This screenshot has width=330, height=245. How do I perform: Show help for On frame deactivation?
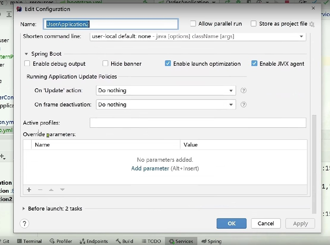pos(243,105)
